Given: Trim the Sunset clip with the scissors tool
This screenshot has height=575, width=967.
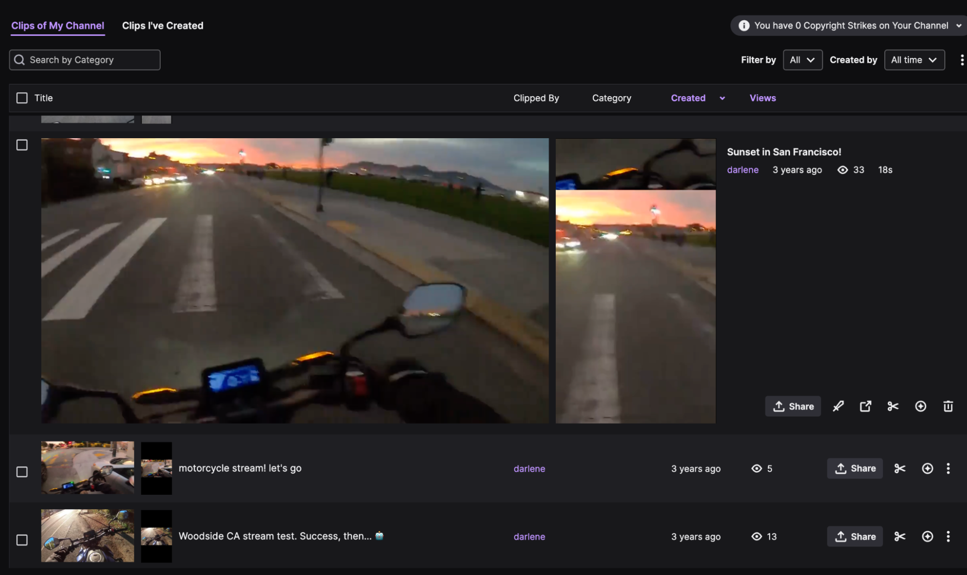Looking at the screenshot, I should coord(893,406).
